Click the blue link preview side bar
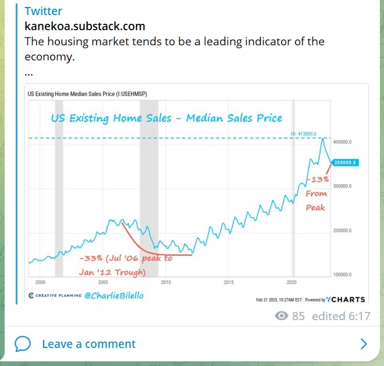This screenshot has width=384, height=366. pyautogui.click(x=16, y=154)
